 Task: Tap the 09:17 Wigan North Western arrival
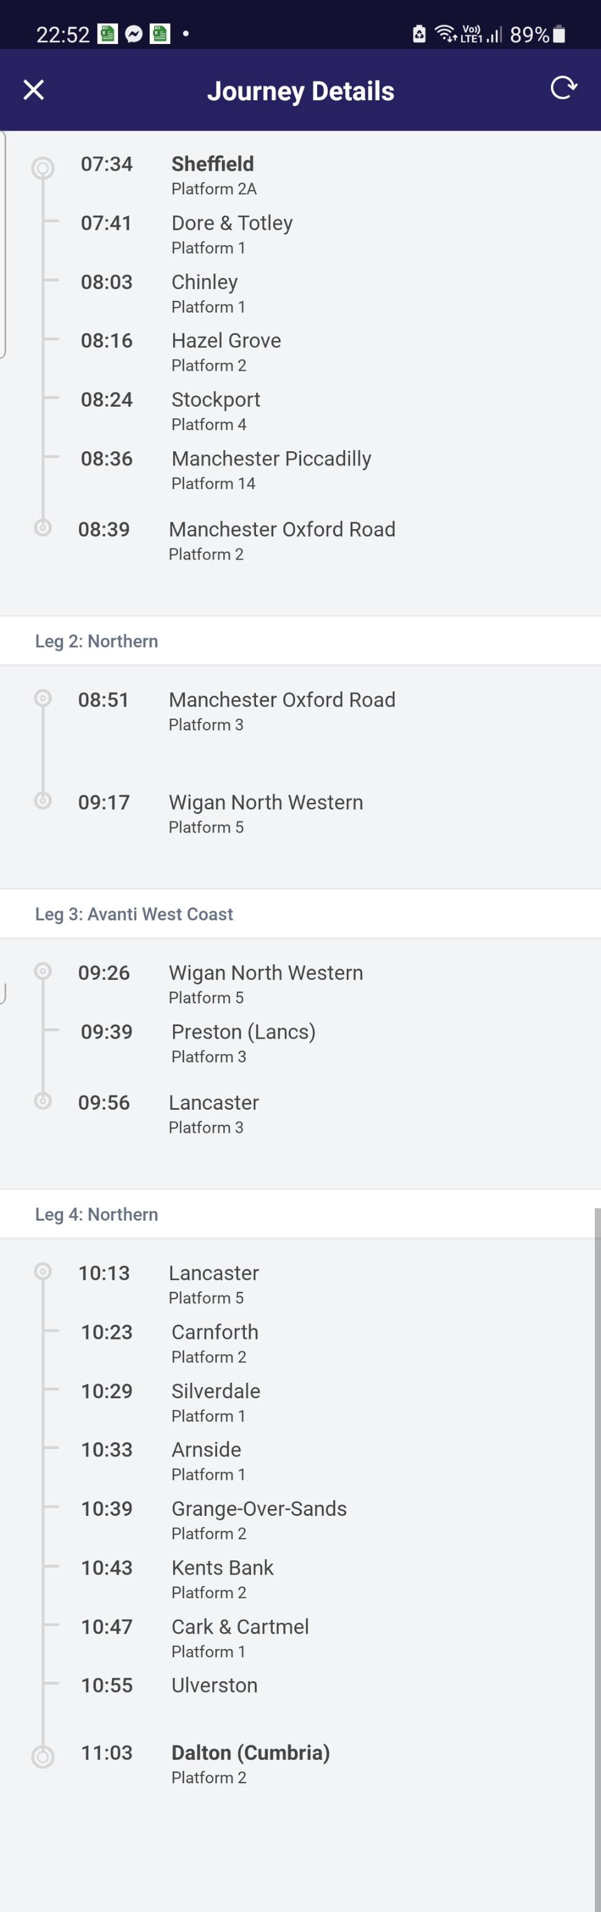pyautogui.click(x=265, y=803)
